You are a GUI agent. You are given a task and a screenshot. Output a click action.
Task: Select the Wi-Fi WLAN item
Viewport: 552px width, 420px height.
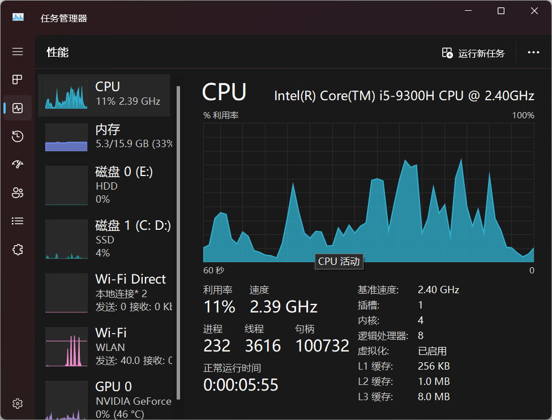[104, 347]
